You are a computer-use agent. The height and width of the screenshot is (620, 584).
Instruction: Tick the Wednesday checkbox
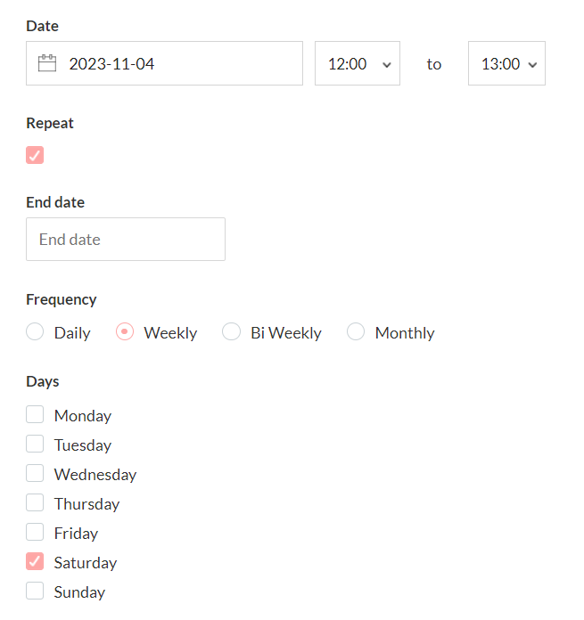[x=35, y=473]
